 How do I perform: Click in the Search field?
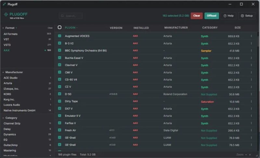[x=71, y=16]
